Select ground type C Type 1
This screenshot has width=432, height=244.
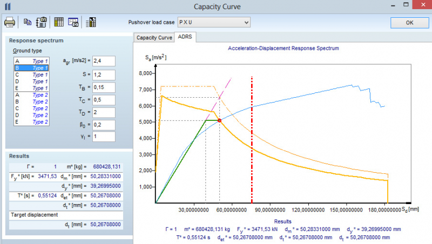[x=31, y=74]
